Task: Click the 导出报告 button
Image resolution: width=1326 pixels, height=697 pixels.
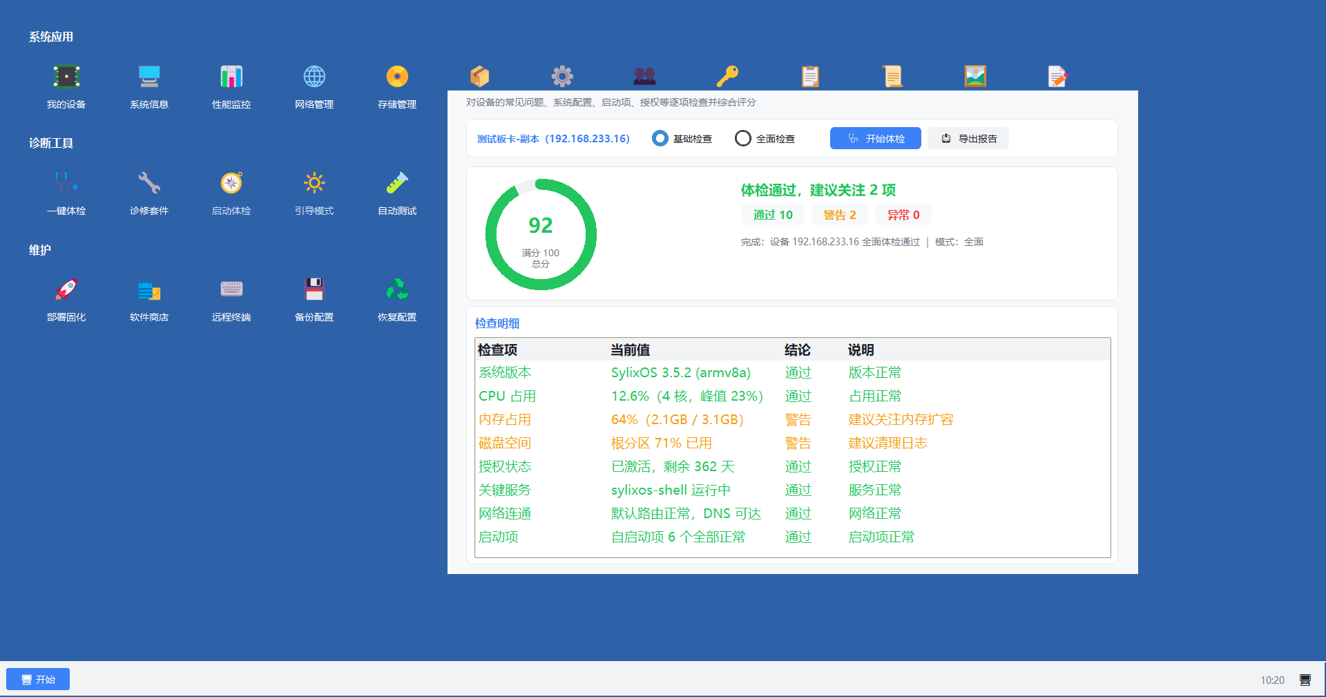Action: pos(968,138)
